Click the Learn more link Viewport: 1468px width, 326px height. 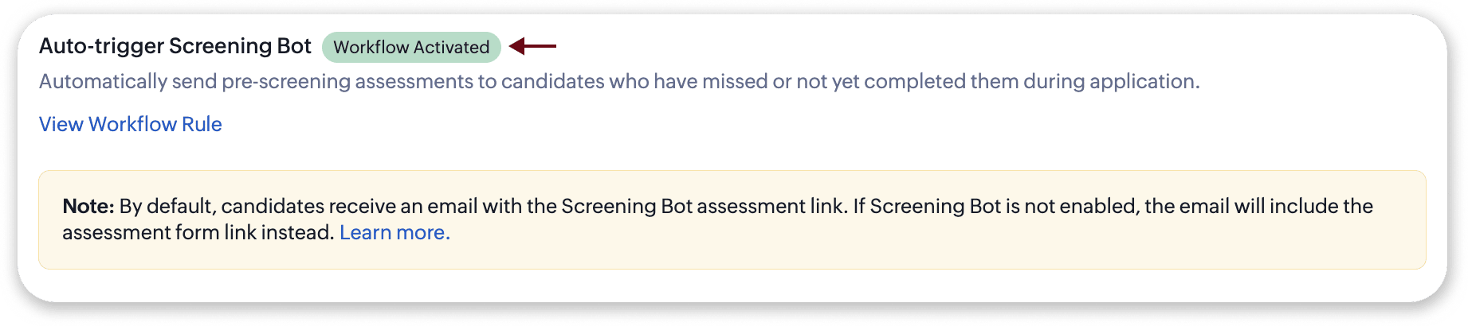[394, 232]
